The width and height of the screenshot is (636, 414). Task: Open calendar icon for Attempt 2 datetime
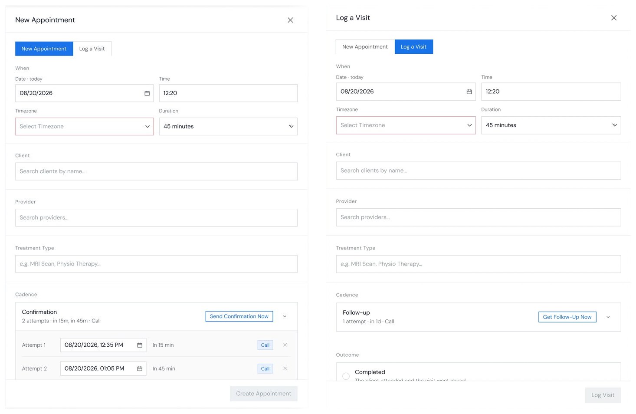(x=140, y=368)
